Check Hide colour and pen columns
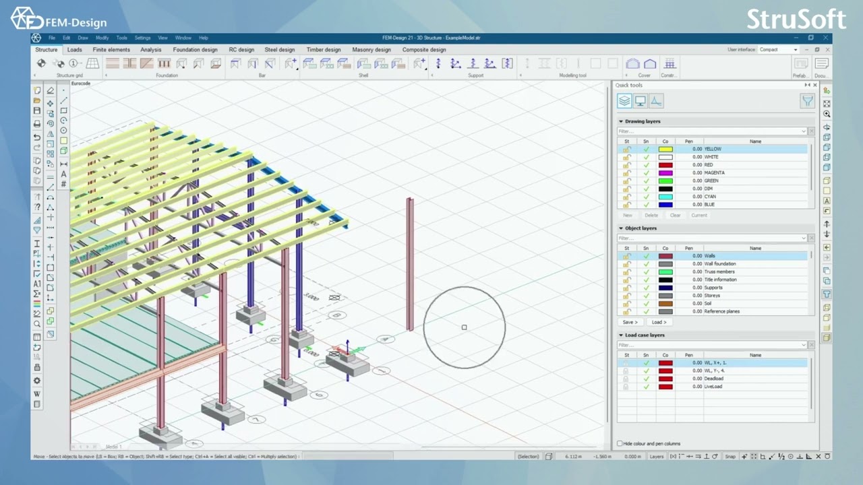The width and height of the screenshot is (863, 485). point(620,443)
